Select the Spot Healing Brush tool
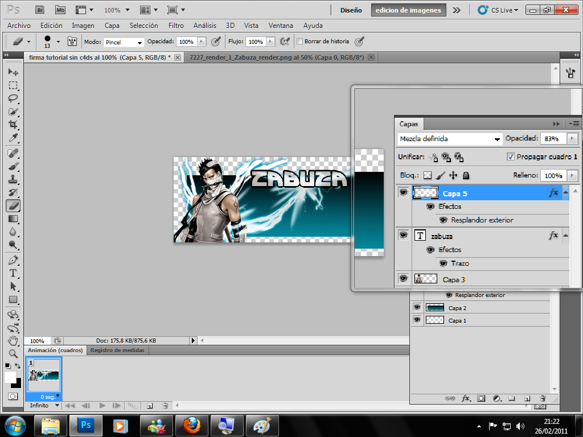 (13, 152)
